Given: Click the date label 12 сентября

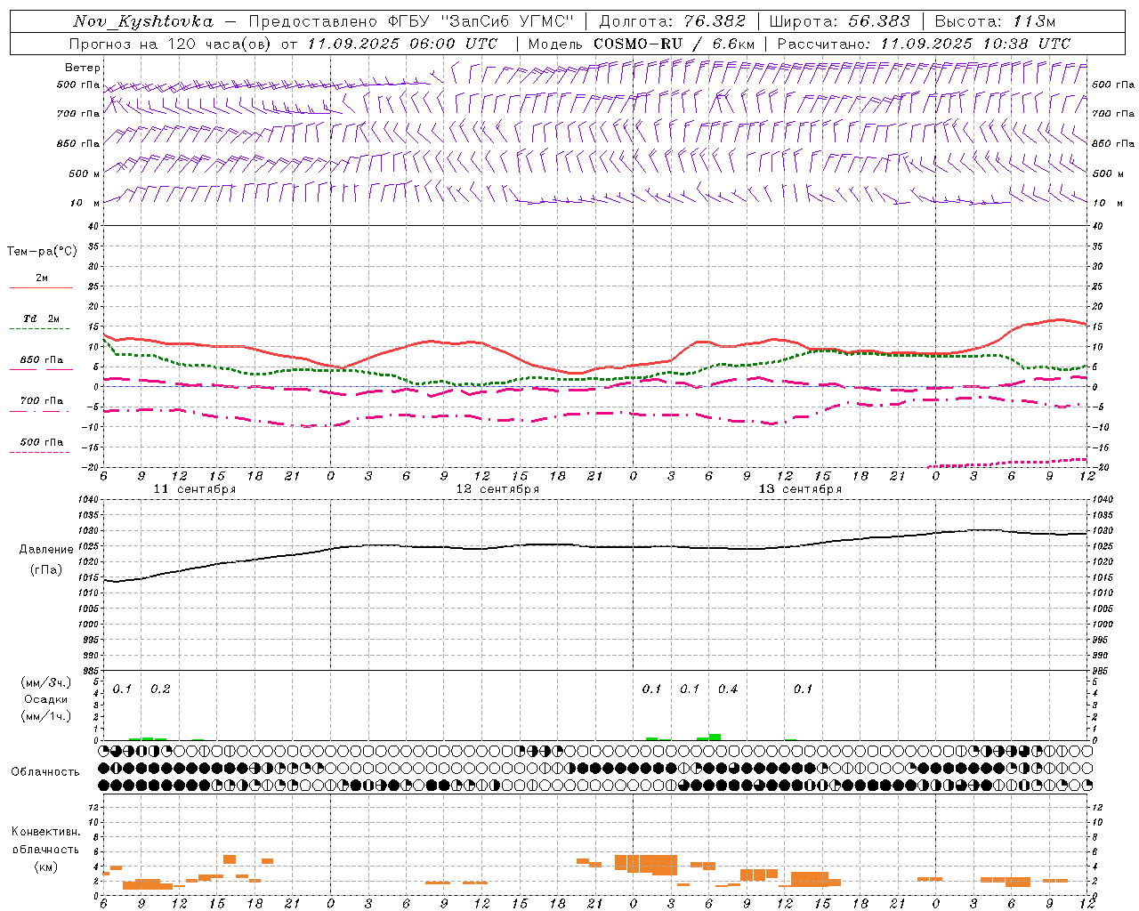Looking at the screenshot, I should [x=497, y=489].
